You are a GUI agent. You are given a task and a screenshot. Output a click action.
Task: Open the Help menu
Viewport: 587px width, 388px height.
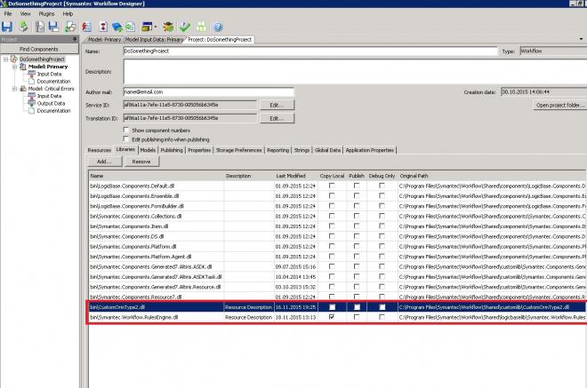click(68, 14)
